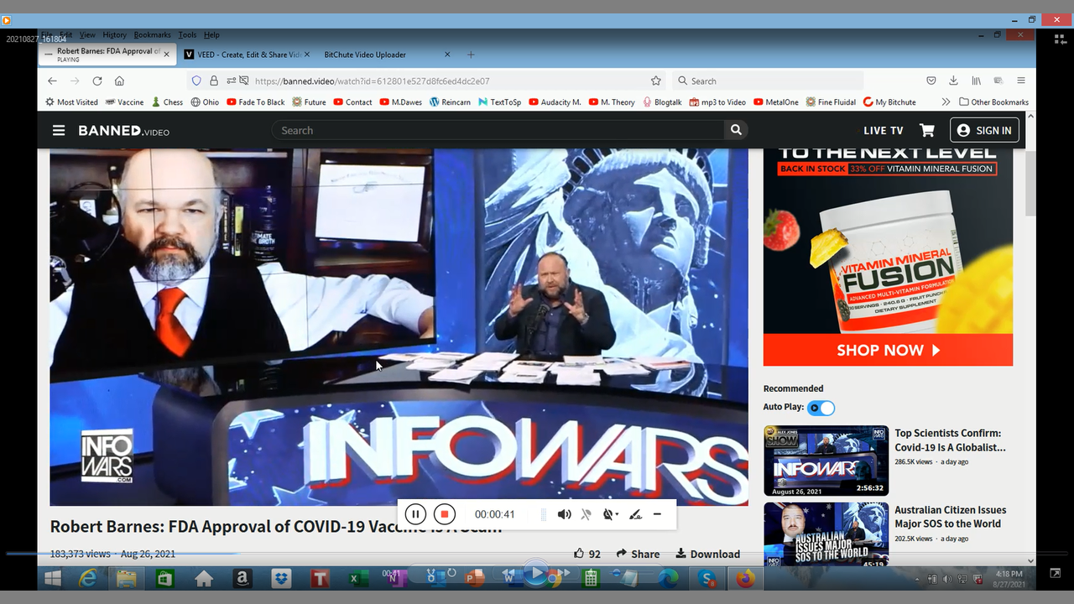
Task: Open the hamburger menu on Banned.video
Action: click(x=59, y=130)
